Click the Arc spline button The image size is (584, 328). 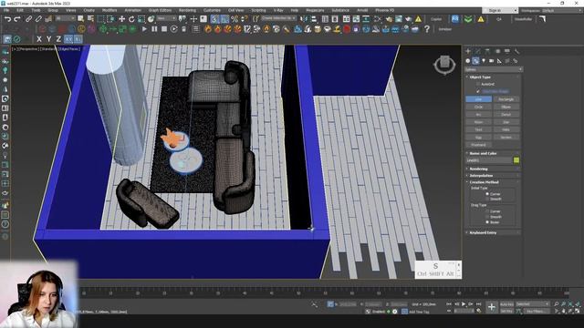tap(478, 115)
